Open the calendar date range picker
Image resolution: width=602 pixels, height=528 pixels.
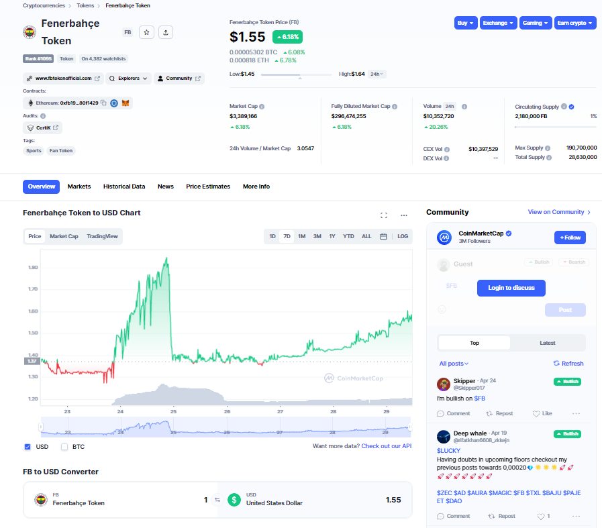point(383,236)
